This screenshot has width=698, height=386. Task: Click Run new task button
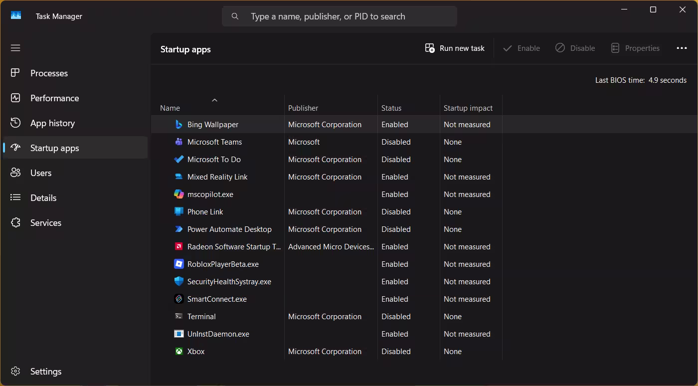[x=455, y=48]
